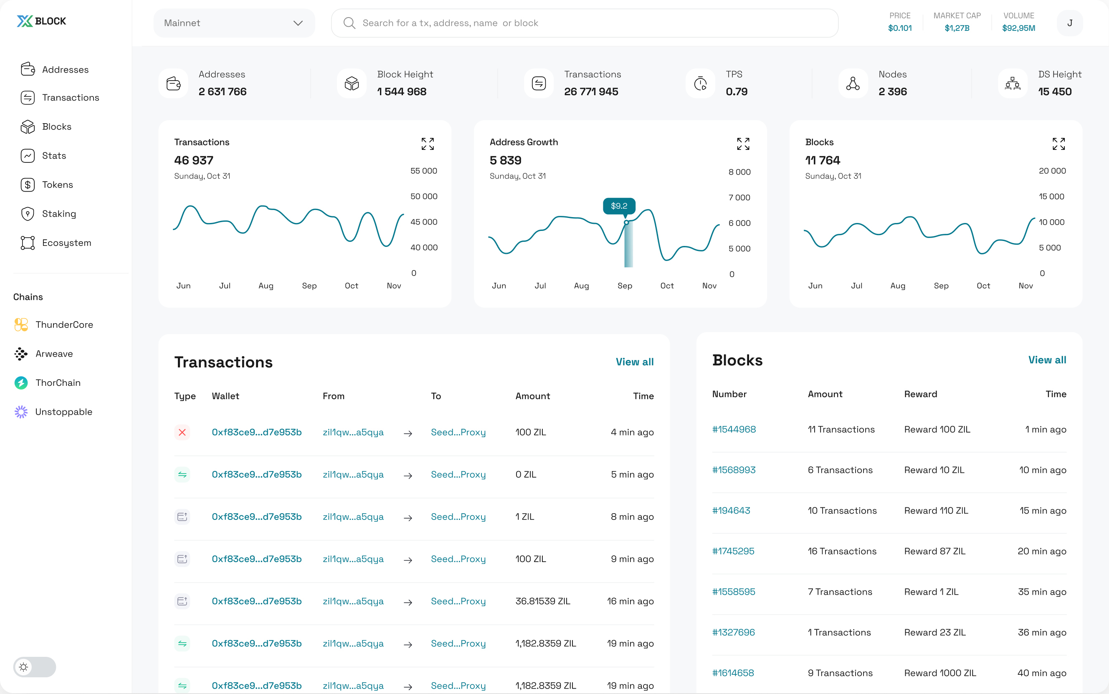Click the Nodes network icon
This screenshot has height=694, width=1109.
click(x=853, y=84)
